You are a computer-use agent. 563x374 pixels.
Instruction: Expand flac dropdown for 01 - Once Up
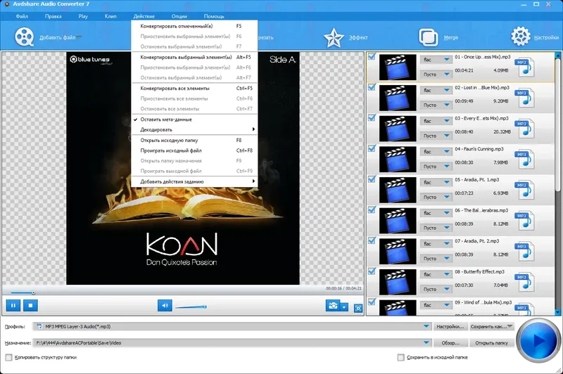pyautogui.click(x=447, y=60)
